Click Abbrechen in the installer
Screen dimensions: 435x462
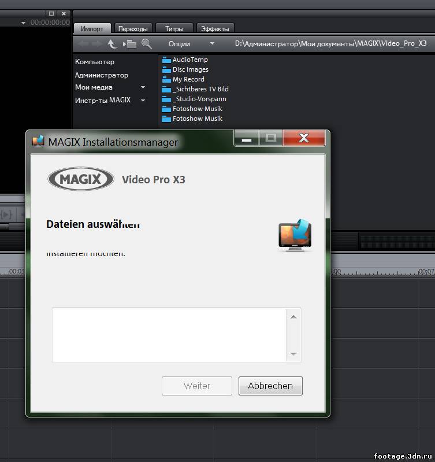[x=270, y=386]
